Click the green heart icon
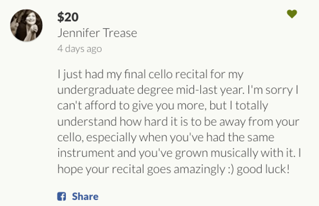The image size is (319, 206). [x=292, y=14]
